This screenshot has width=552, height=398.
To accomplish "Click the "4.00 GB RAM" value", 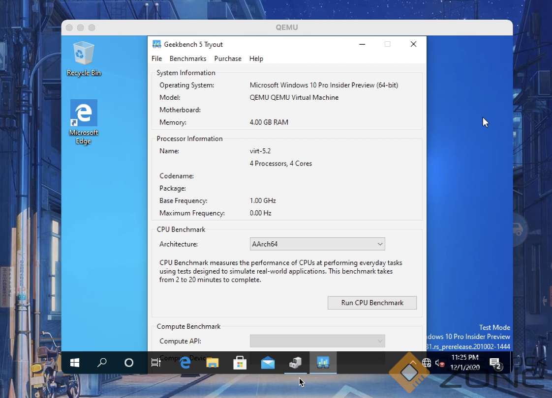I will click(269, 122).
